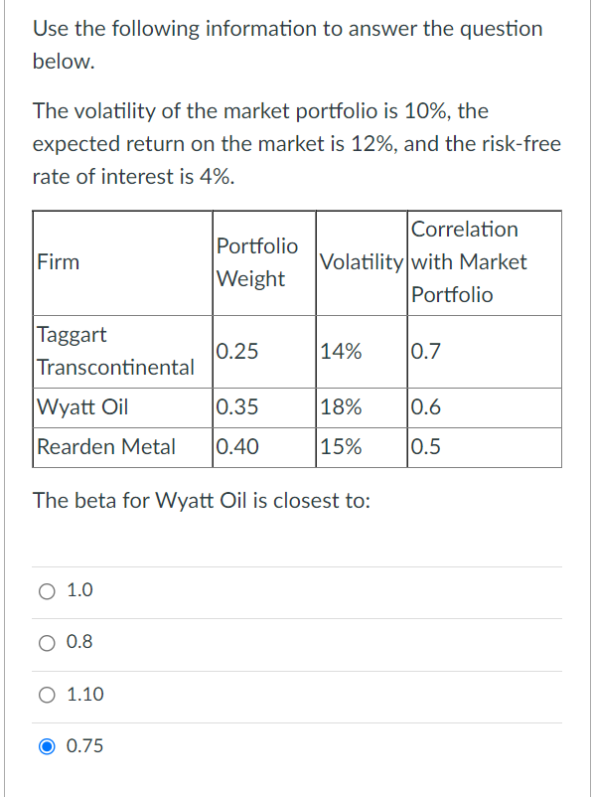Select the 0.75 answer radio button
Image resolution: width=593 pixels, height=797 pixels.
[47, 746]
